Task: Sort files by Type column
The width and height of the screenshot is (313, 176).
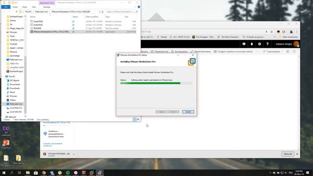Action: coord(108,17)
